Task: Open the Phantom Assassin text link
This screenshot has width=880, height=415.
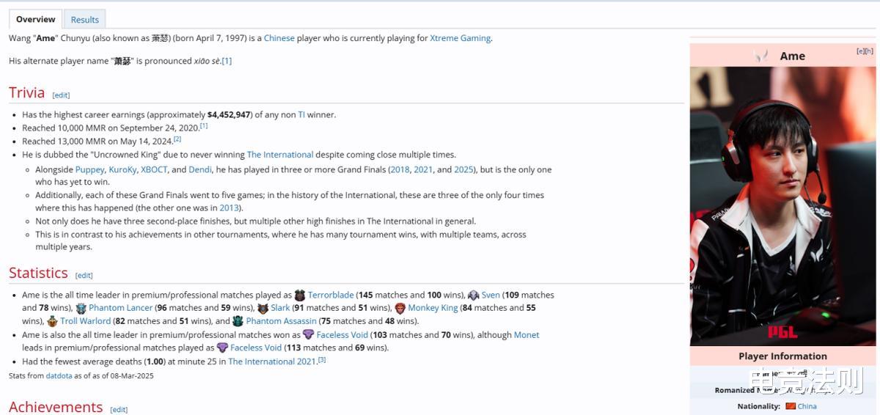Action: (x=282, y=321)
